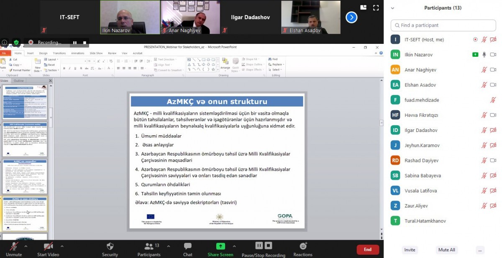Expand audio options arrow next to Unmute
This screenshot has height=258, width=502.
[x=26, y=246]
